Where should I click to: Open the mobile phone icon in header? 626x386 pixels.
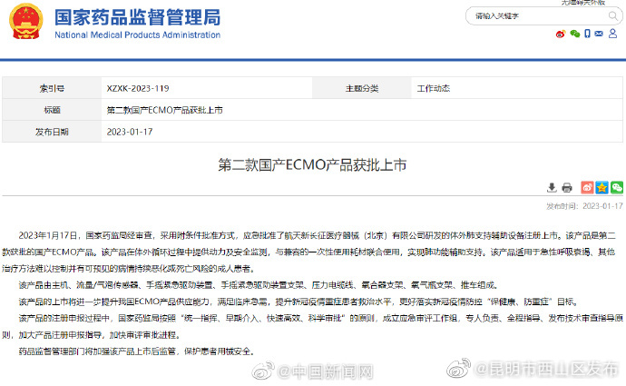[587, 34]
